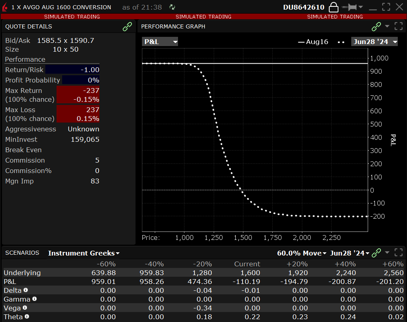Expand the Performance Graph panel to fullscreen
Image resolution: width=407 pixels, height=322 pixels.
398,26
